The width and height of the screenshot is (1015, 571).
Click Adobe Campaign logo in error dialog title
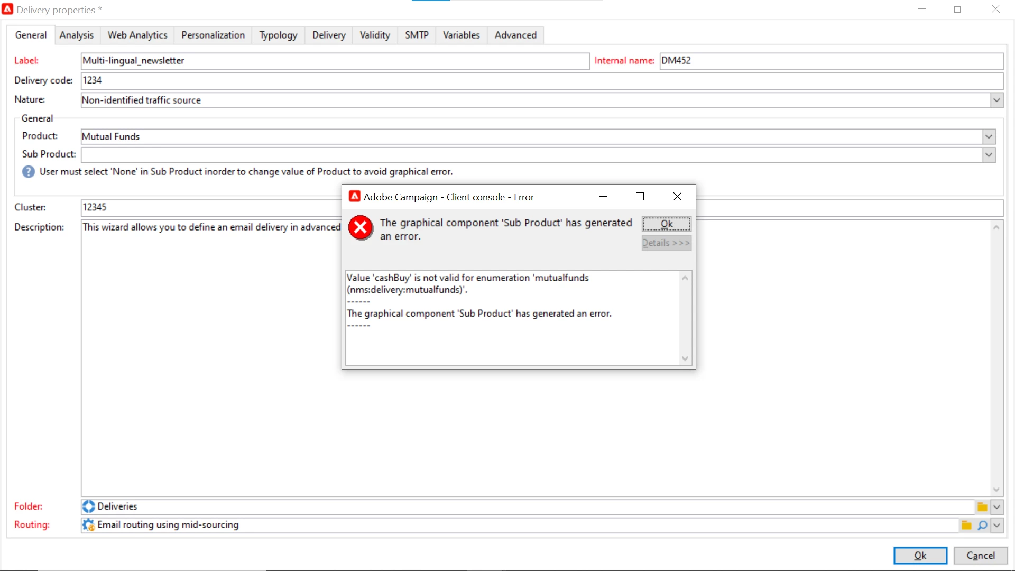[x=355, y=197]
